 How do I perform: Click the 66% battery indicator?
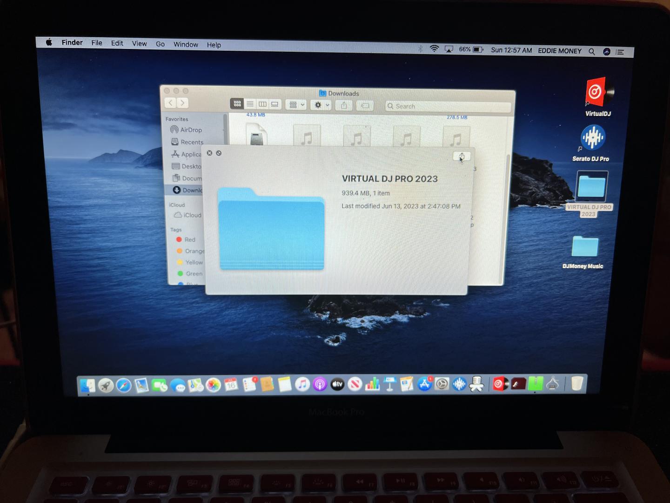[471, 49]
